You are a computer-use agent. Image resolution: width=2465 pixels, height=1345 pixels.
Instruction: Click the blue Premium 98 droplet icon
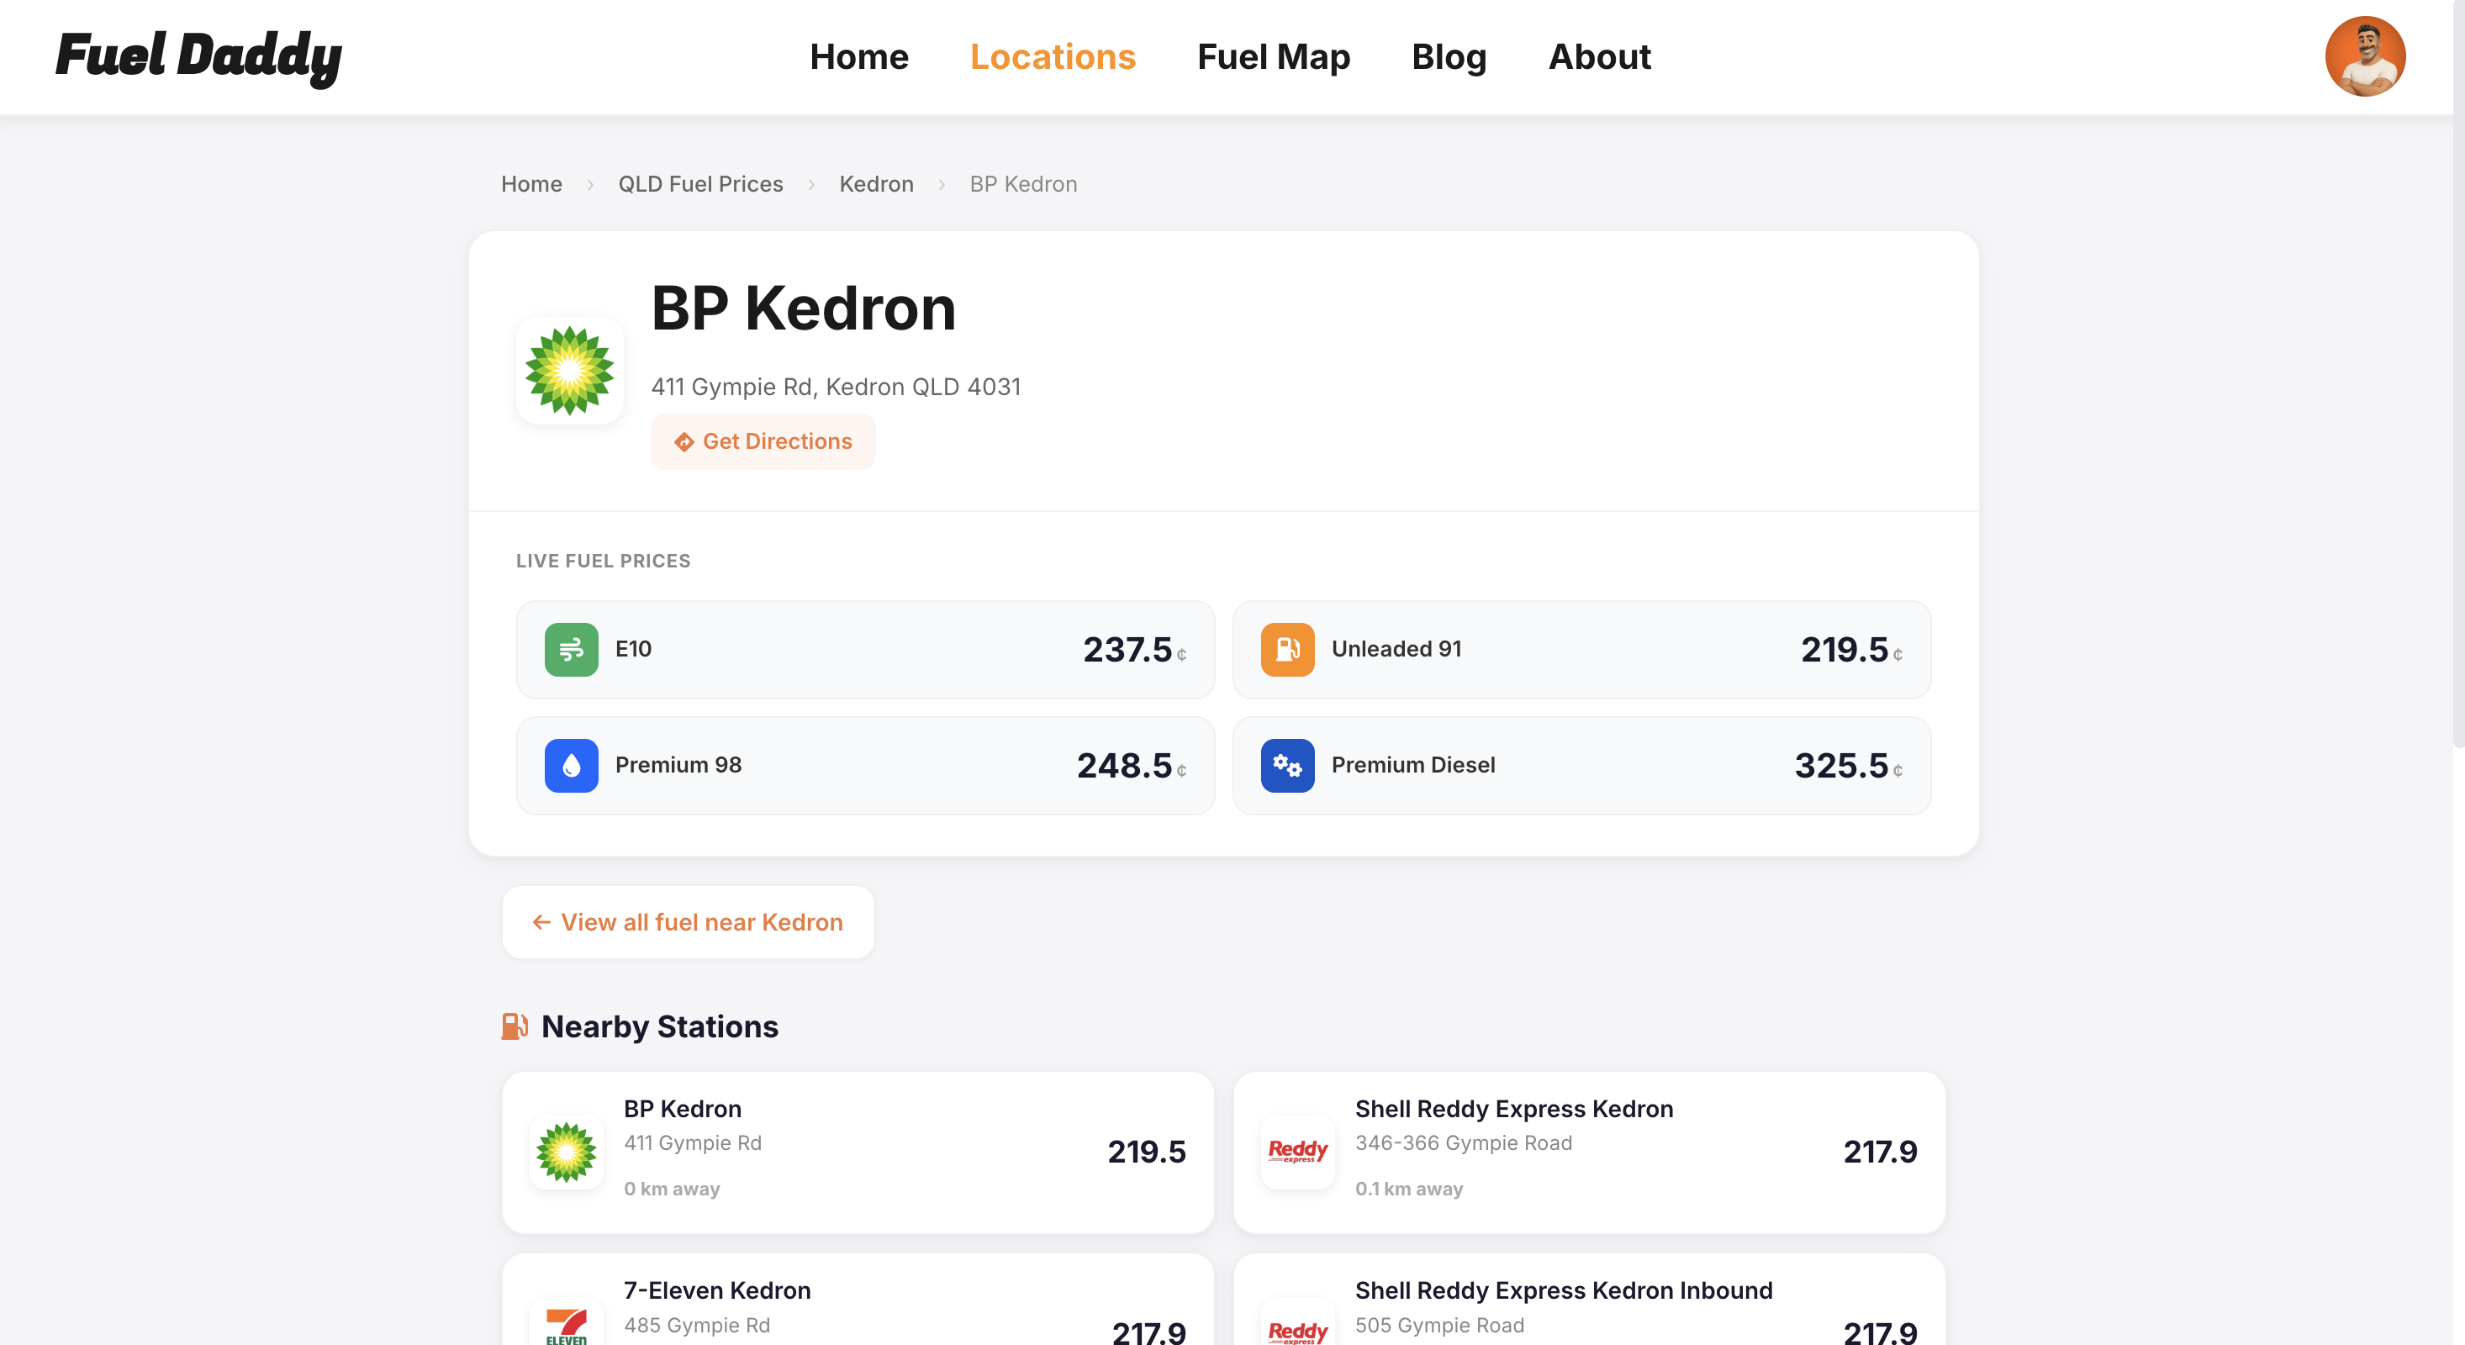(x=572, y=765)
